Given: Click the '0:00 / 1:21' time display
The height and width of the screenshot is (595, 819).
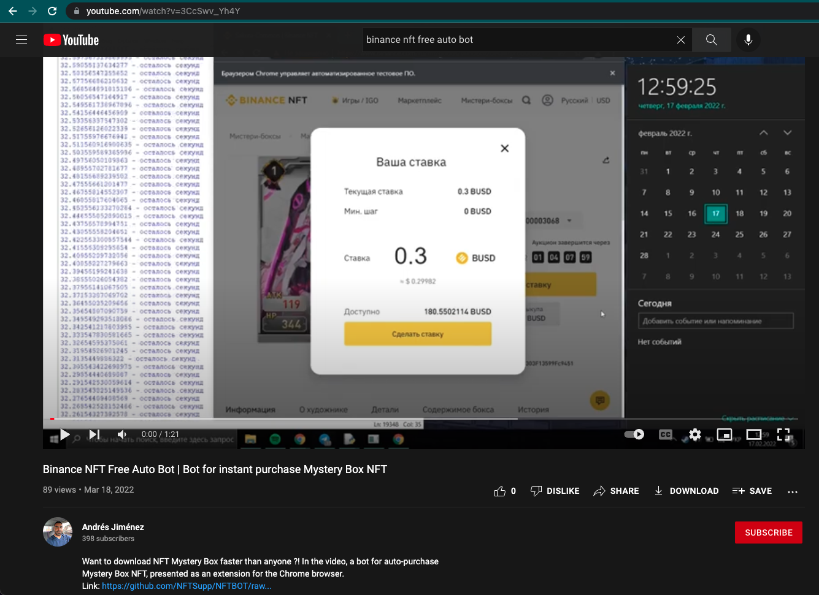Looking at the screenshot, I should click(160, 434).
